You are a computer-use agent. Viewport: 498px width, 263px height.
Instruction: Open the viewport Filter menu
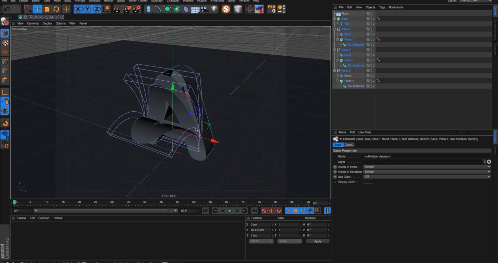pos(72,24)
